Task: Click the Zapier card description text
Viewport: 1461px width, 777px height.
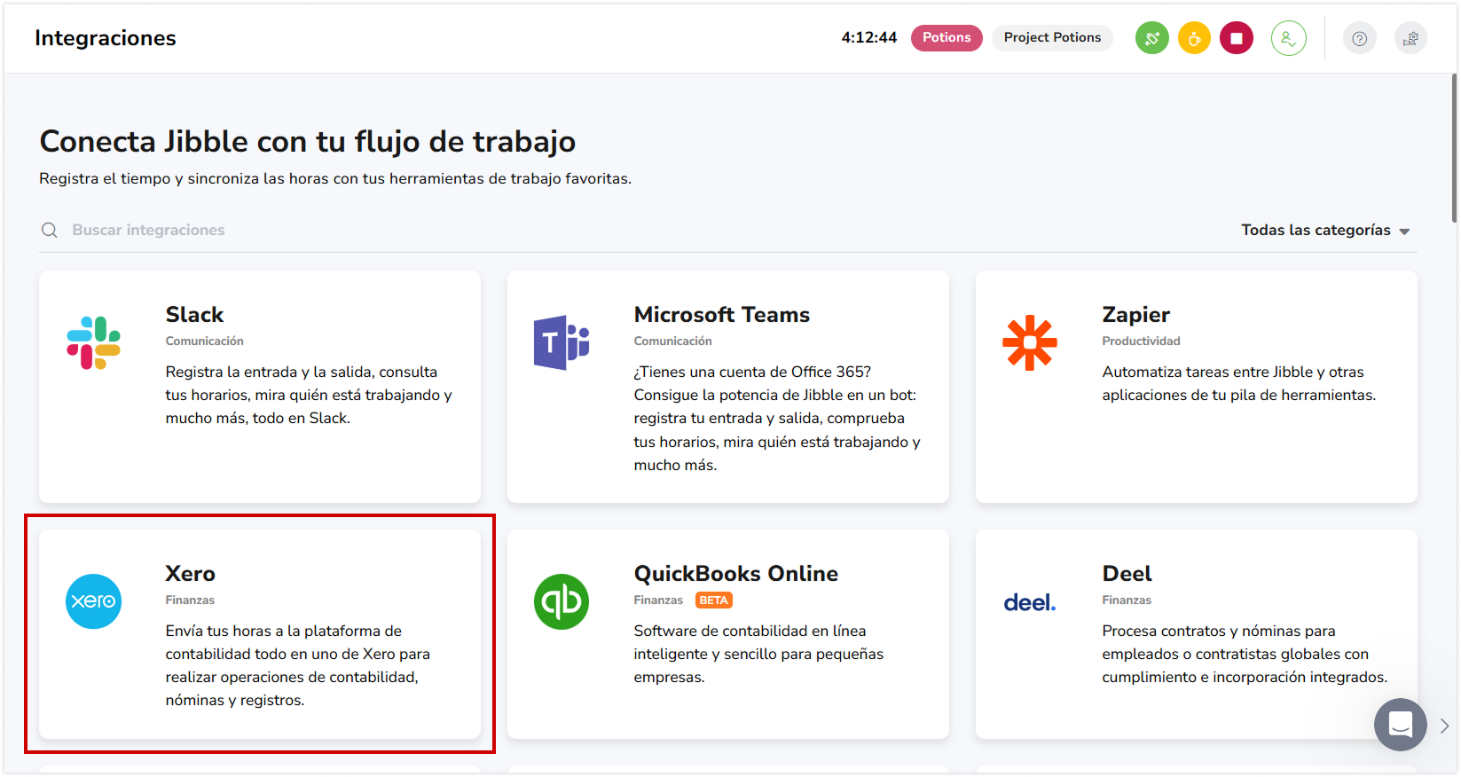Action: (x=1238, y=383)
